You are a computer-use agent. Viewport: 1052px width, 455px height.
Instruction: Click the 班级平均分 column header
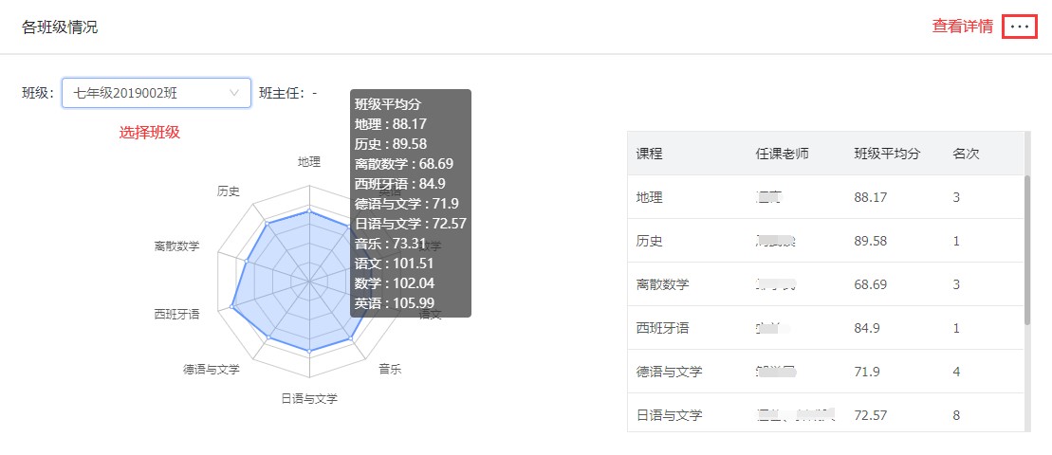pos(887,154)
